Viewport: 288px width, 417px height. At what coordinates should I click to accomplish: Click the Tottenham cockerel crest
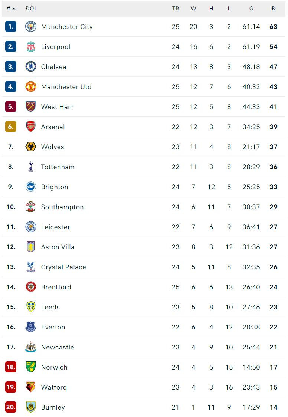click(x=31, y=167)
